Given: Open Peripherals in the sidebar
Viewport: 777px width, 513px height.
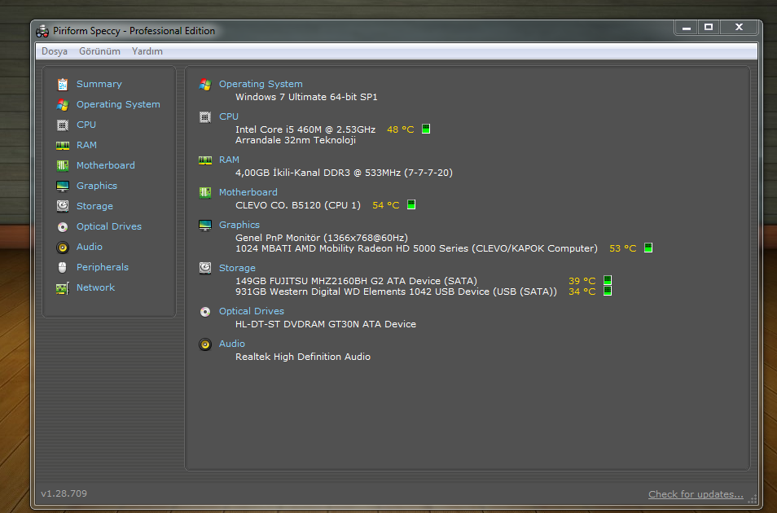Looking at the screenshot, I should [x=103, y=267].
